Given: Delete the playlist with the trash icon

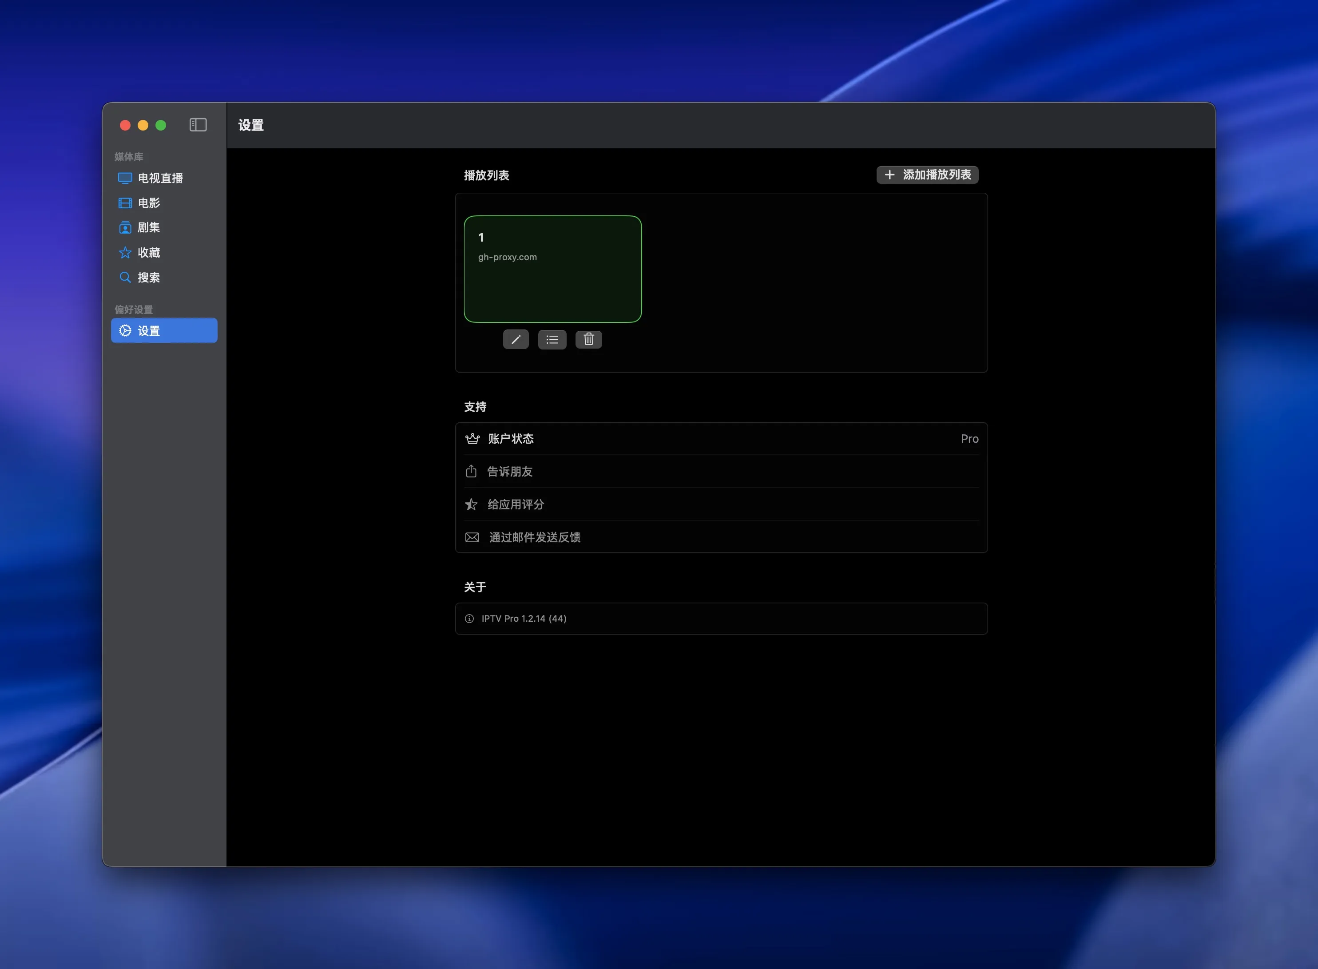Looking at the screenshot, I should tap(588, 340).
